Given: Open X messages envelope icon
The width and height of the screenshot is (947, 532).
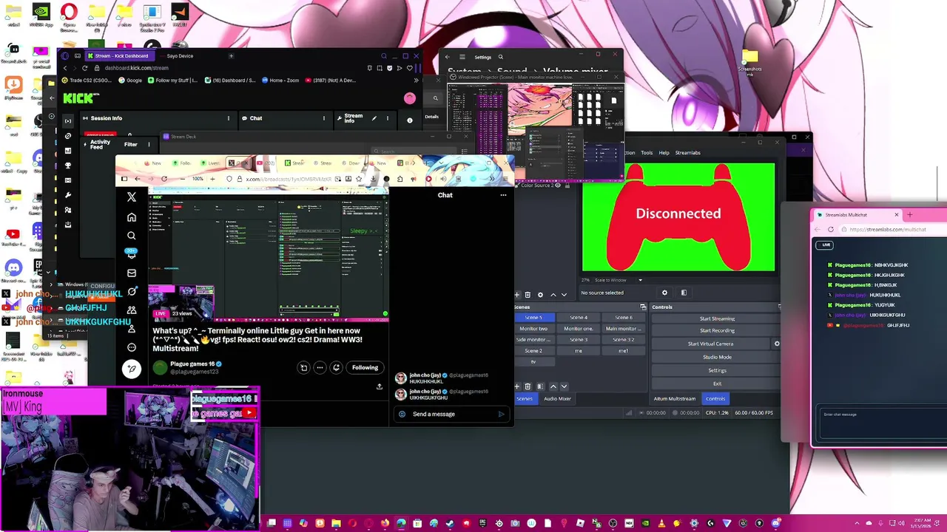Looking at the screenshot, I should pyautogui.click(x=132, y=273).
